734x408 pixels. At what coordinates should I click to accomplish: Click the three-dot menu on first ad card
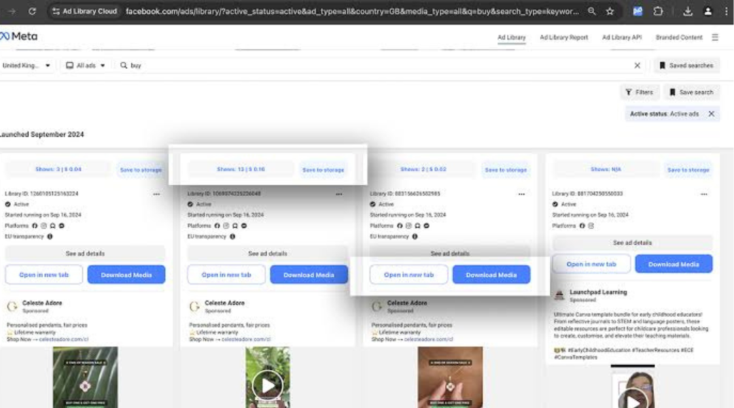[157, 194]
